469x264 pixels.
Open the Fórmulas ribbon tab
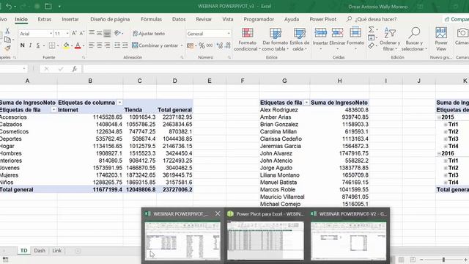tap(152, 19)
